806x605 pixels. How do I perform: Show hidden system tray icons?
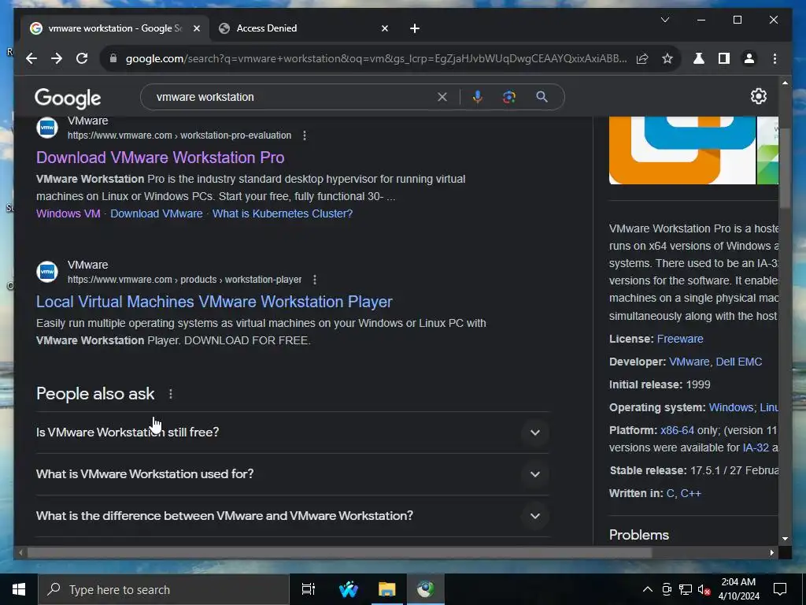[648, 589]
